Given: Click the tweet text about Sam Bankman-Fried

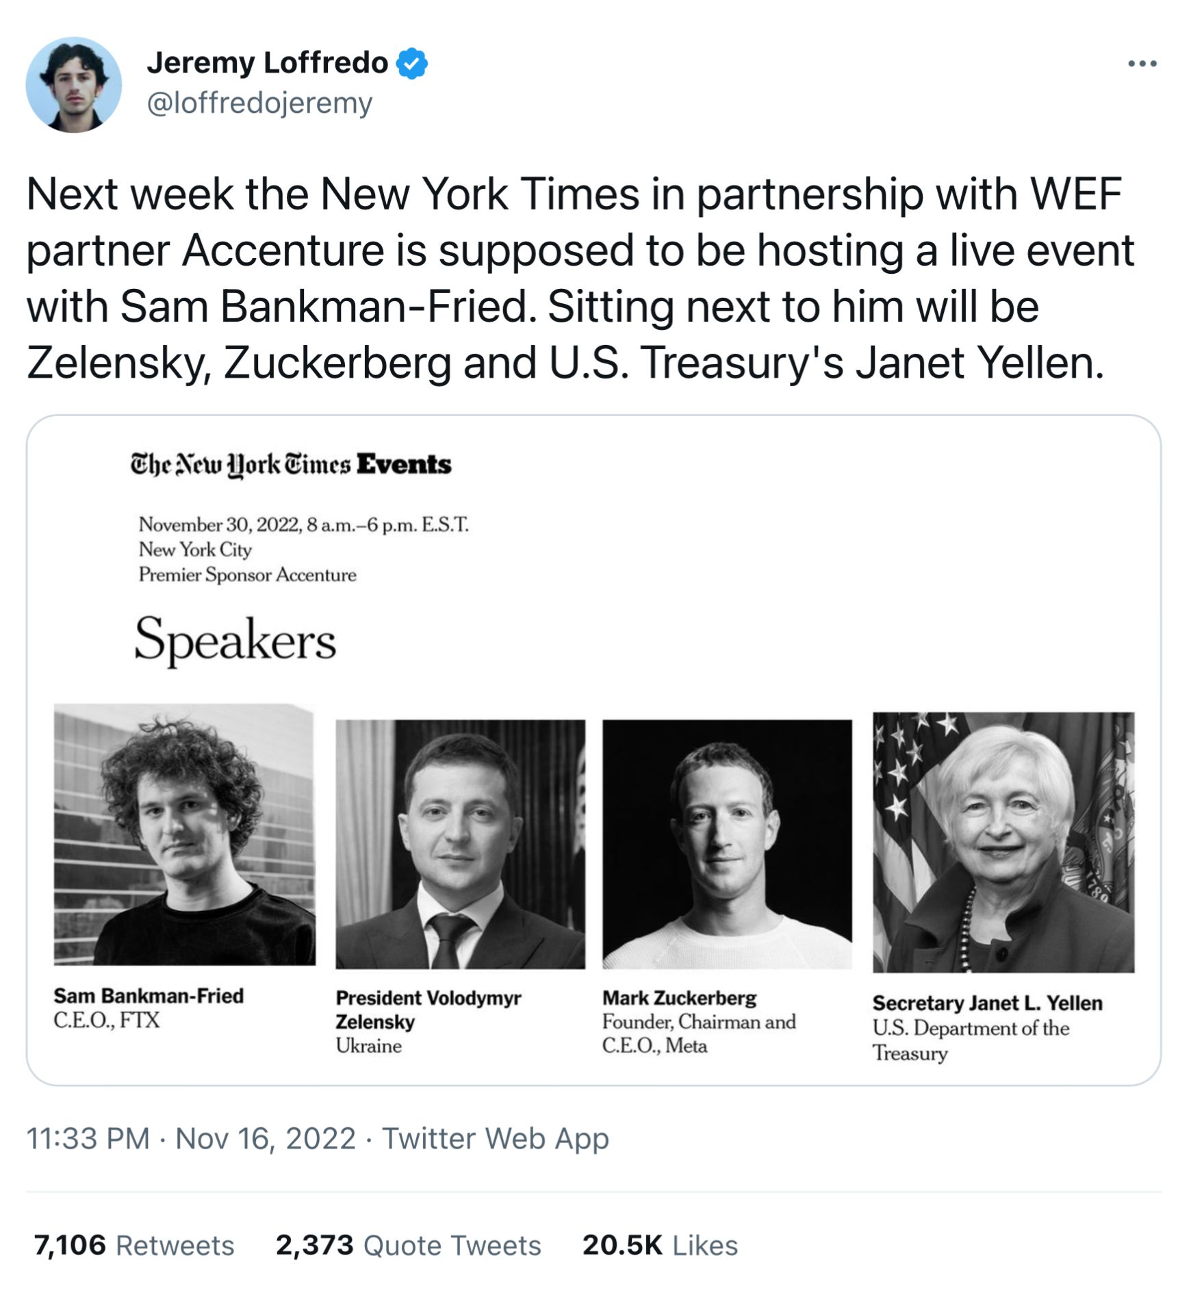Looking at the screenshot, I should tap(580, 277).
